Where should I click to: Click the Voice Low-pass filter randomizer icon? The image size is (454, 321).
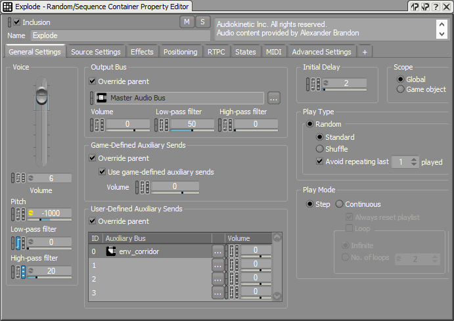pos(31,242)
